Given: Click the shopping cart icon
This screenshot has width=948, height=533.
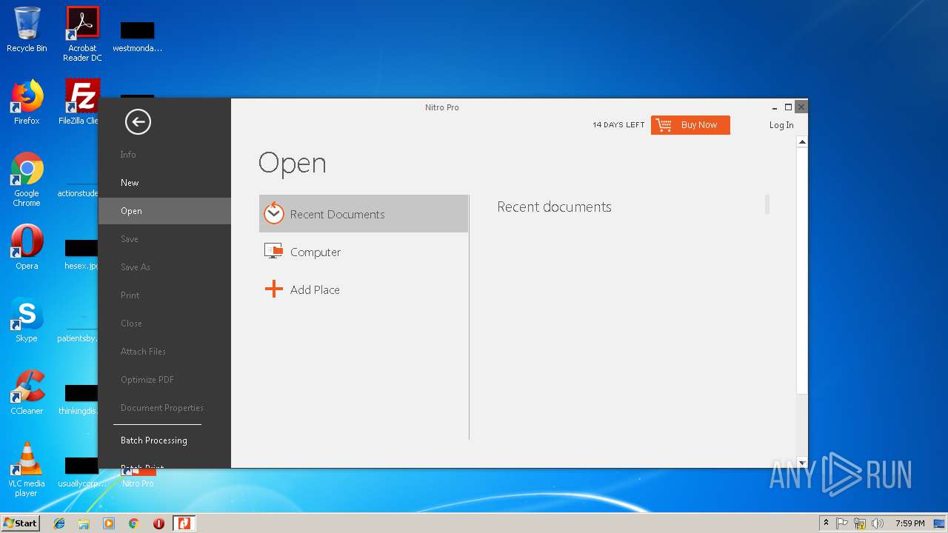Looking at the screenshot, I should pos(664,125).
